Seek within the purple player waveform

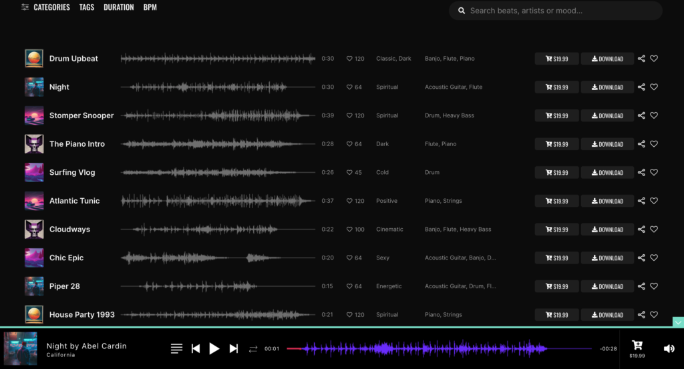[427, 348]
